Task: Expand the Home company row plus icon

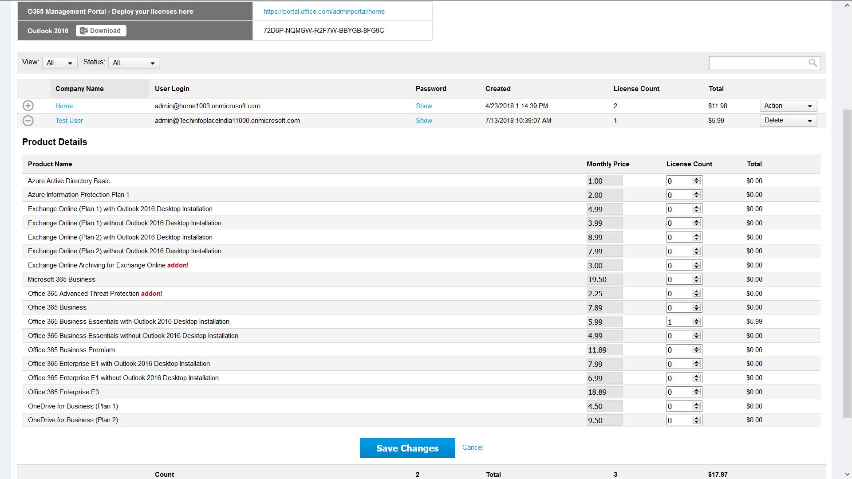Action: pos(28,106)
